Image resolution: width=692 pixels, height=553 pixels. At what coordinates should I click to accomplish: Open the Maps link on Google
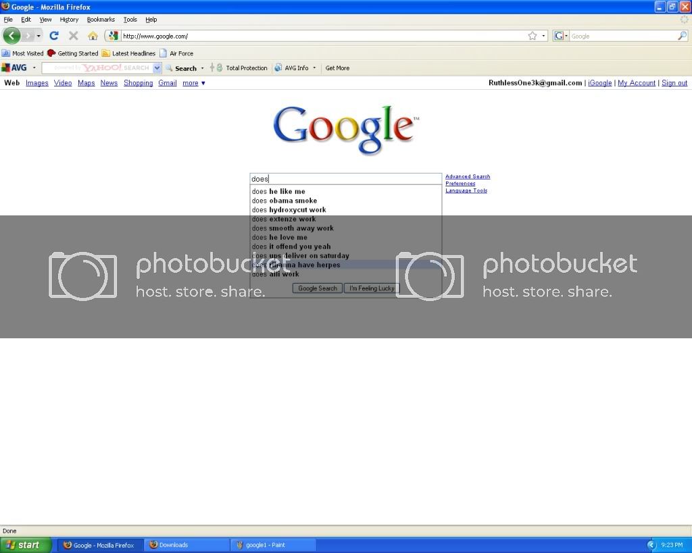tap(86, 83)
